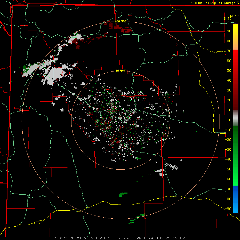Click the 0 value on velocity scale
Image resolution: width=240 pixels, height=240 pixels.
click(230, 120)
